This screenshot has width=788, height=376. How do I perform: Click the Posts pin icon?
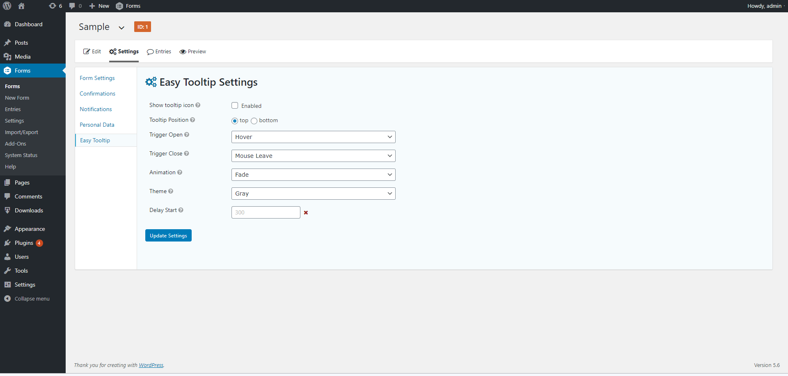point(7,43)
